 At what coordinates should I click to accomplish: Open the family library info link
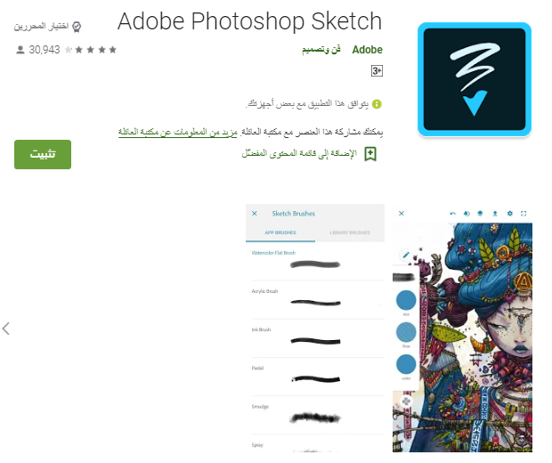click(178, 133)
